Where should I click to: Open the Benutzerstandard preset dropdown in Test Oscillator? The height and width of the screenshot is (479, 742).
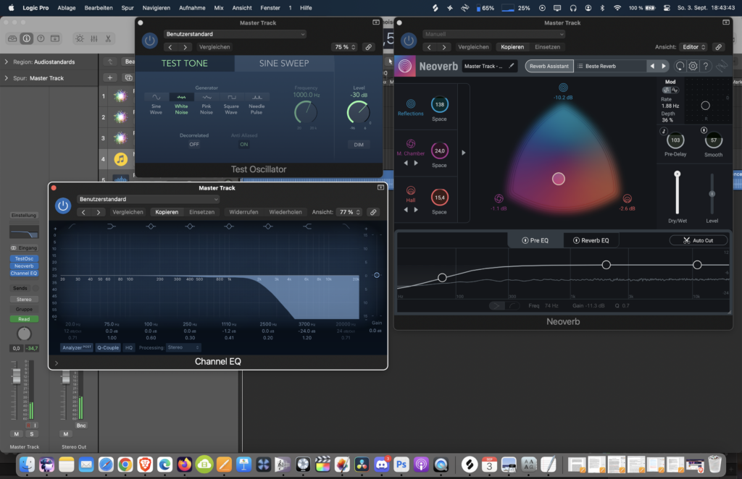click(x=235, y=34)
